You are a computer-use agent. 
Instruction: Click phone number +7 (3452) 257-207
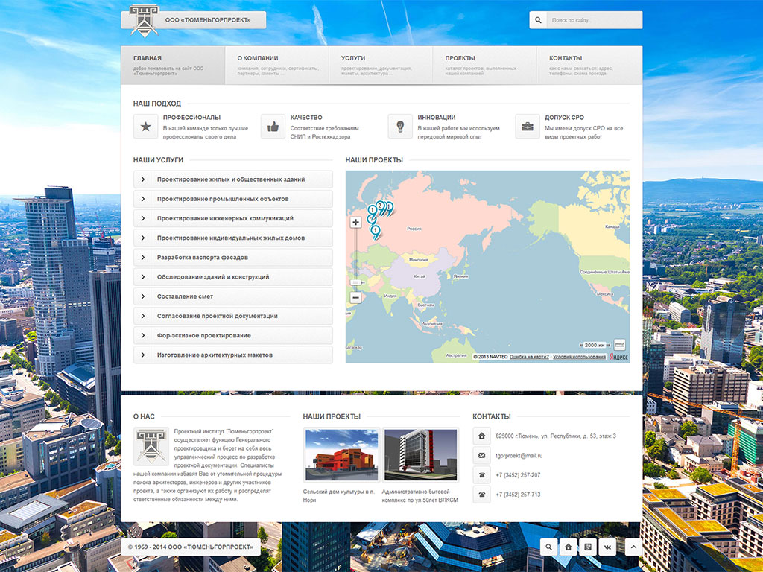pos(518,475)
